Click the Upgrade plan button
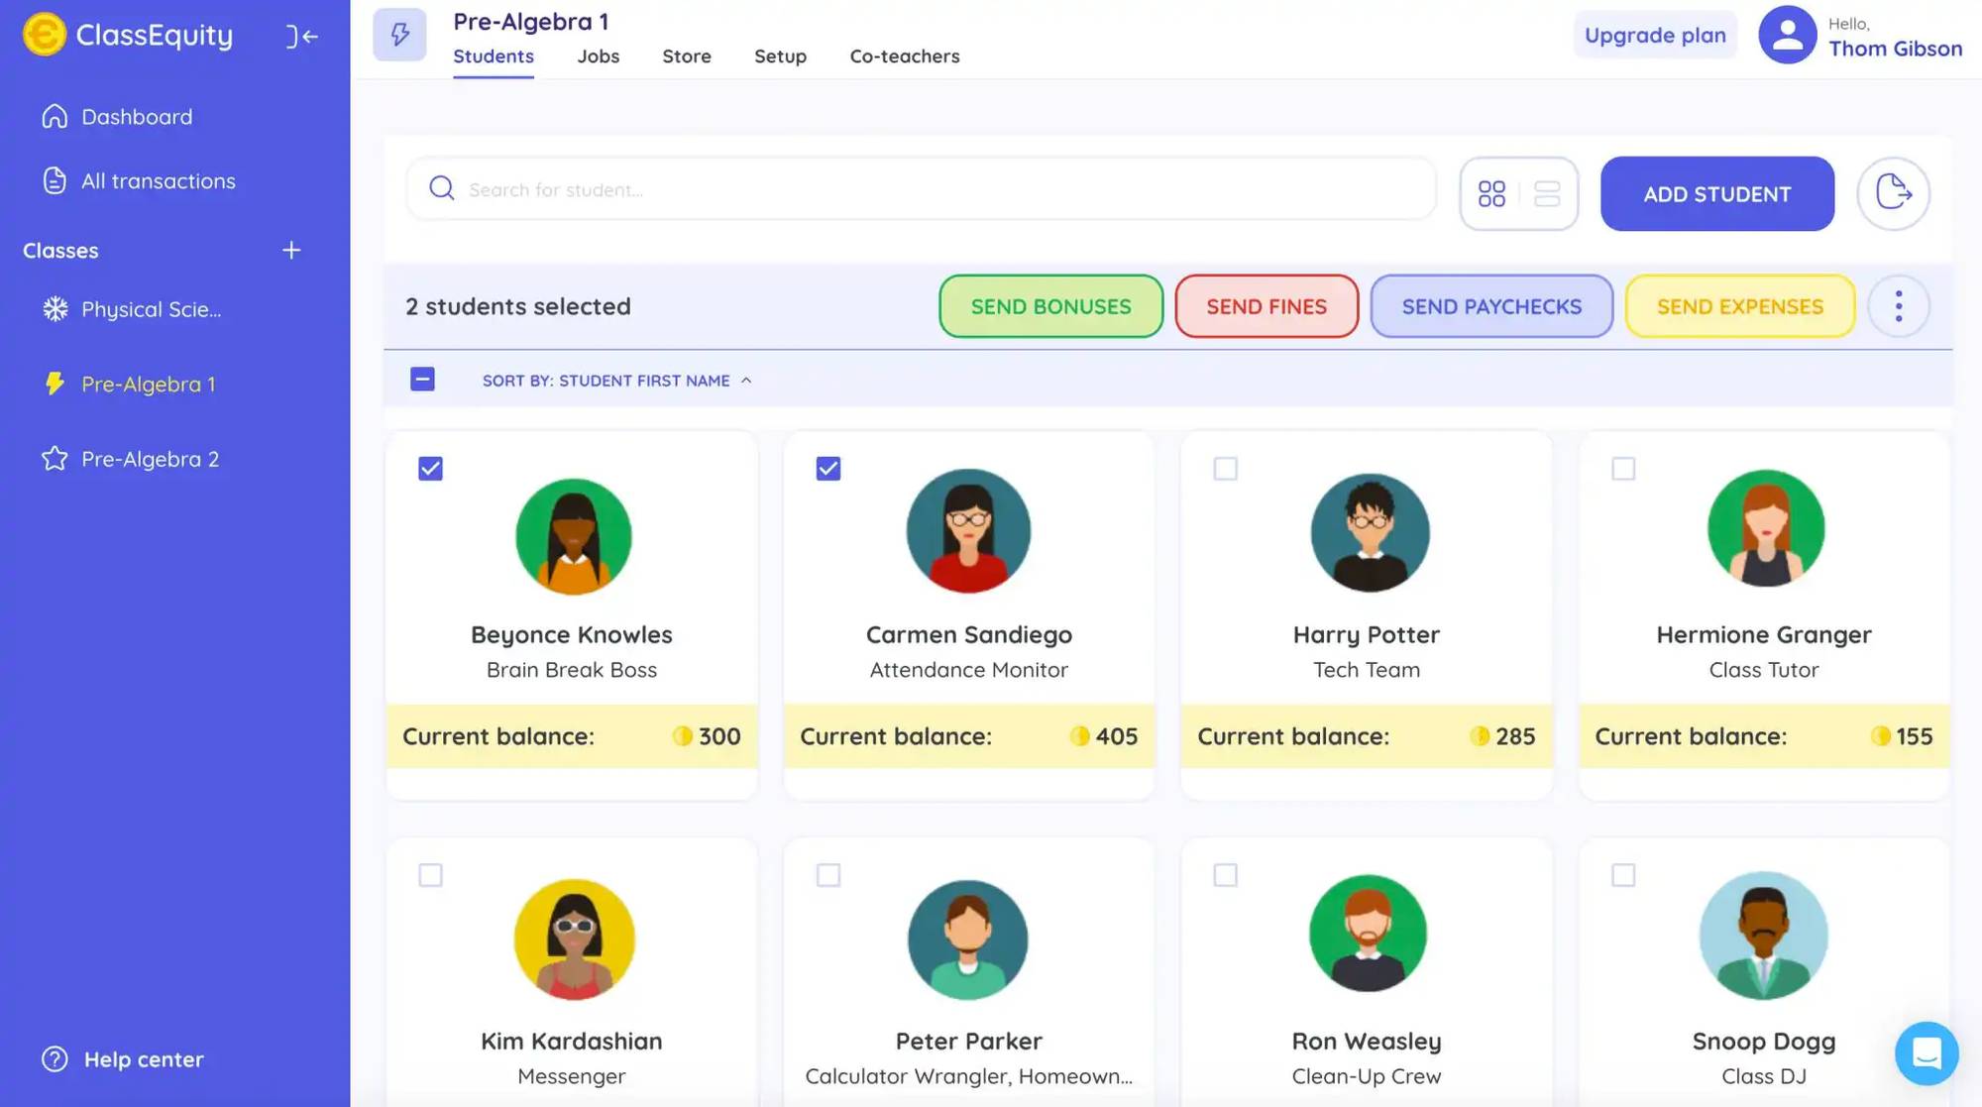The width and height of the screenshot is (1982, 1107). coord(1655,35)
